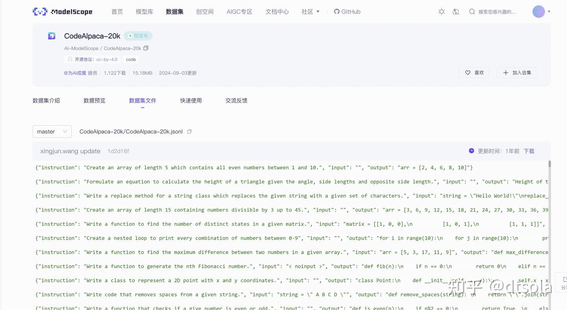
Task: Click the code tag
Action: pos(131,59)
